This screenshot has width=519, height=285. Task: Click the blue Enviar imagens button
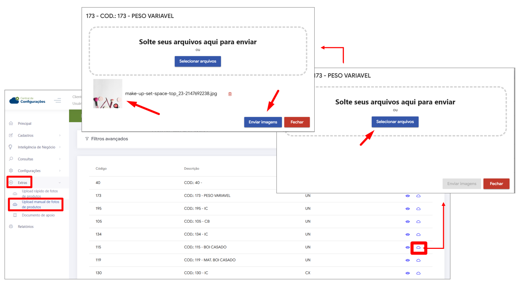click(263, 122)
